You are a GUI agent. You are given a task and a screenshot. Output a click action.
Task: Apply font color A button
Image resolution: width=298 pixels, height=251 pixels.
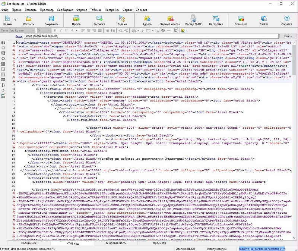click(72, 31)
